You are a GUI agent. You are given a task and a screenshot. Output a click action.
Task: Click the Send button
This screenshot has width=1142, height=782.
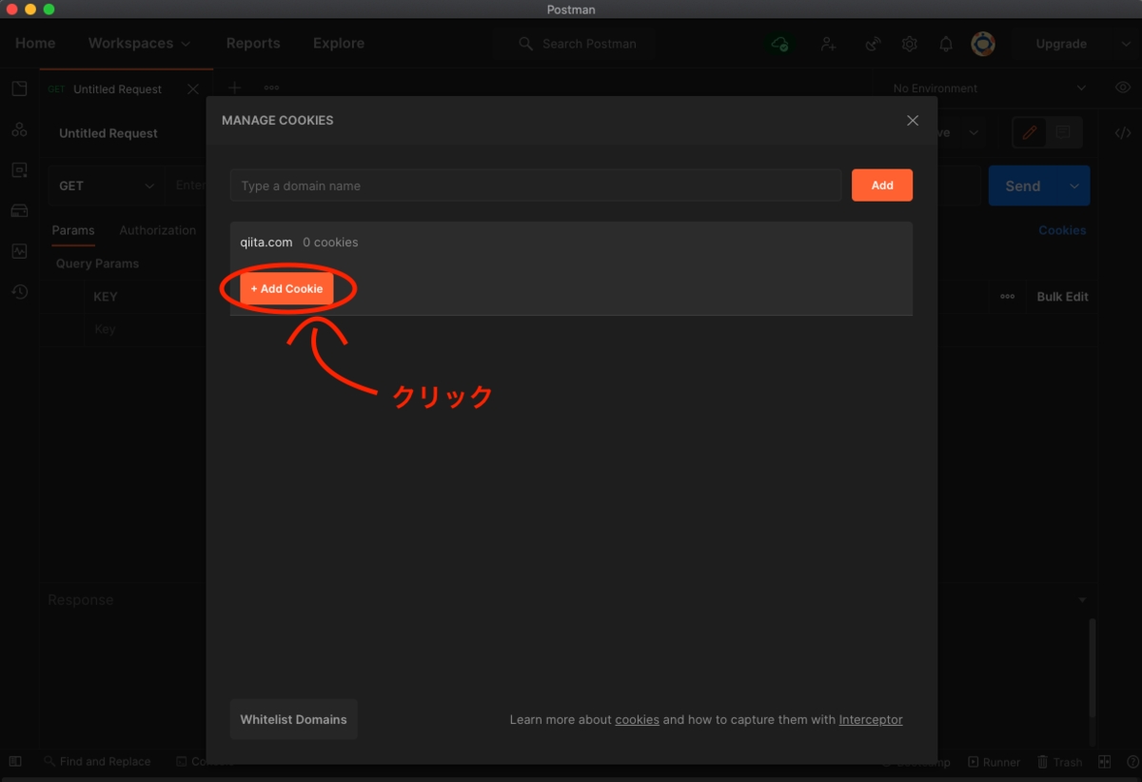coord(1023,186)
